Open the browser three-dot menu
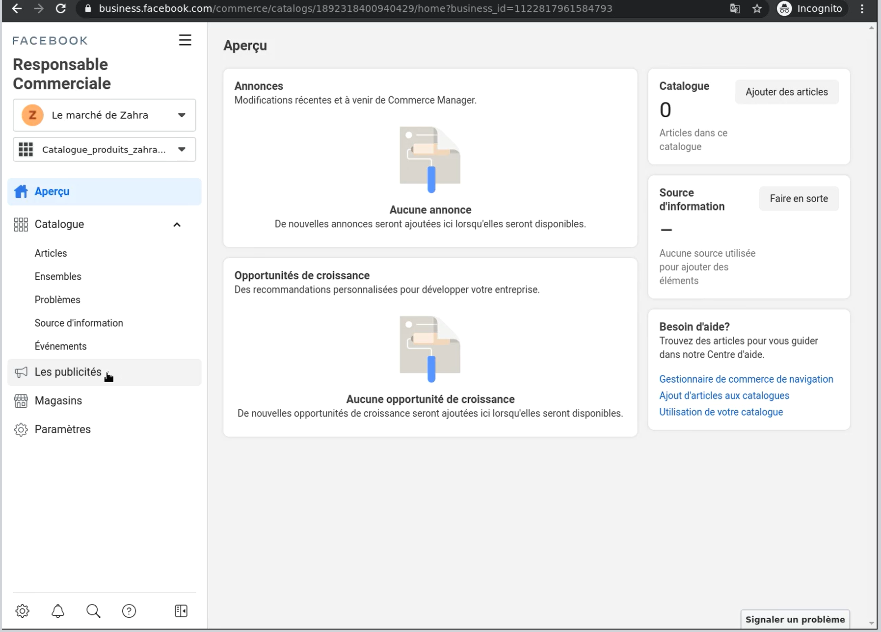This screenshot has width=881, height=632. (x=862, y=8)
